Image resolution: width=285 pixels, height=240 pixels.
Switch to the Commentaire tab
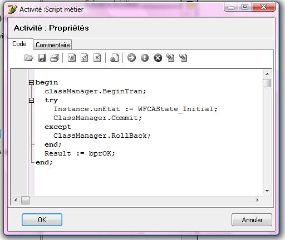pos(53,45)
